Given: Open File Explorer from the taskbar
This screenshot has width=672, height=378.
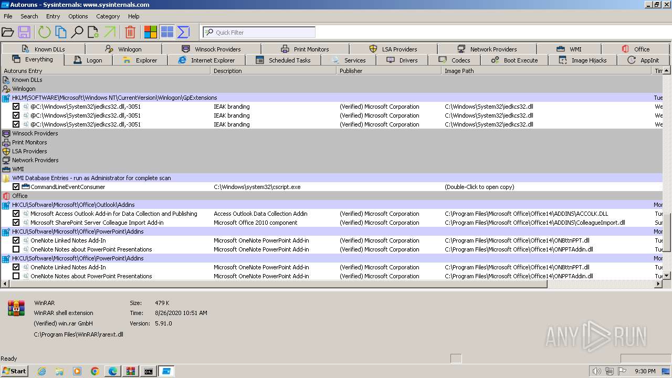Looking at the screenshot, I should [59, 371].
